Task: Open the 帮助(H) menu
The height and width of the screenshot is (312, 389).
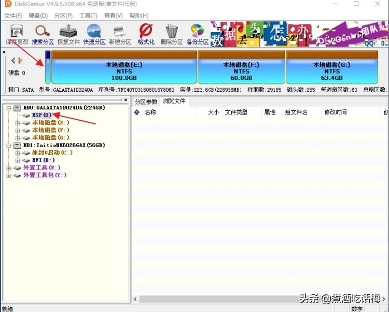Action: click(x=139, y=16)
